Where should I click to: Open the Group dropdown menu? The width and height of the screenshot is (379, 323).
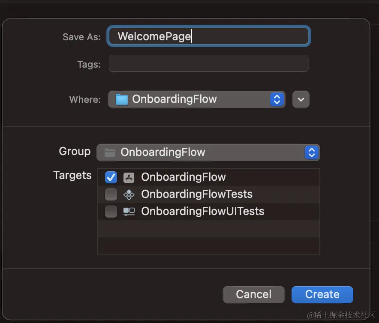point(208,152)
